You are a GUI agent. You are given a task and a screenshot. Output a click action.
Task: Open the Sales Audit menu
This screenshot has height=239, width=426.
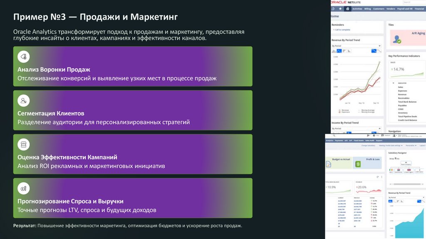[x=370, y=141]
